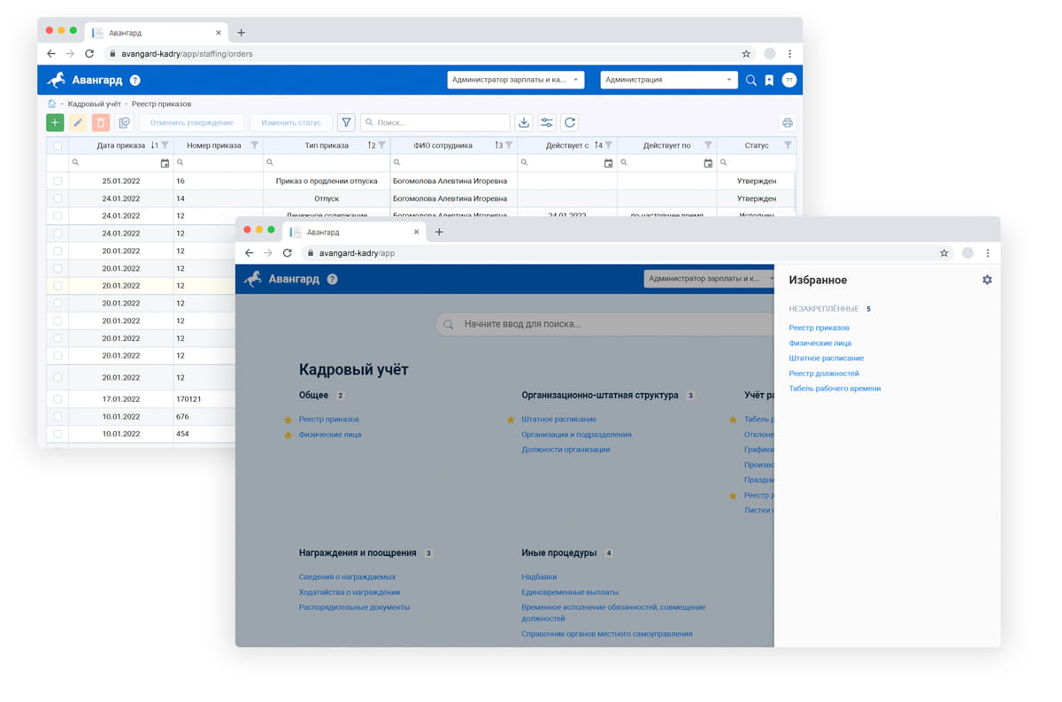Toggle the select-all checkbox in table header
The height and width of the screenshot is (702, 1062).
coord(58,146)
